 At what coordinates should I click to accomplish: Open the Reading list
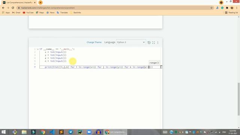[231, 12]
